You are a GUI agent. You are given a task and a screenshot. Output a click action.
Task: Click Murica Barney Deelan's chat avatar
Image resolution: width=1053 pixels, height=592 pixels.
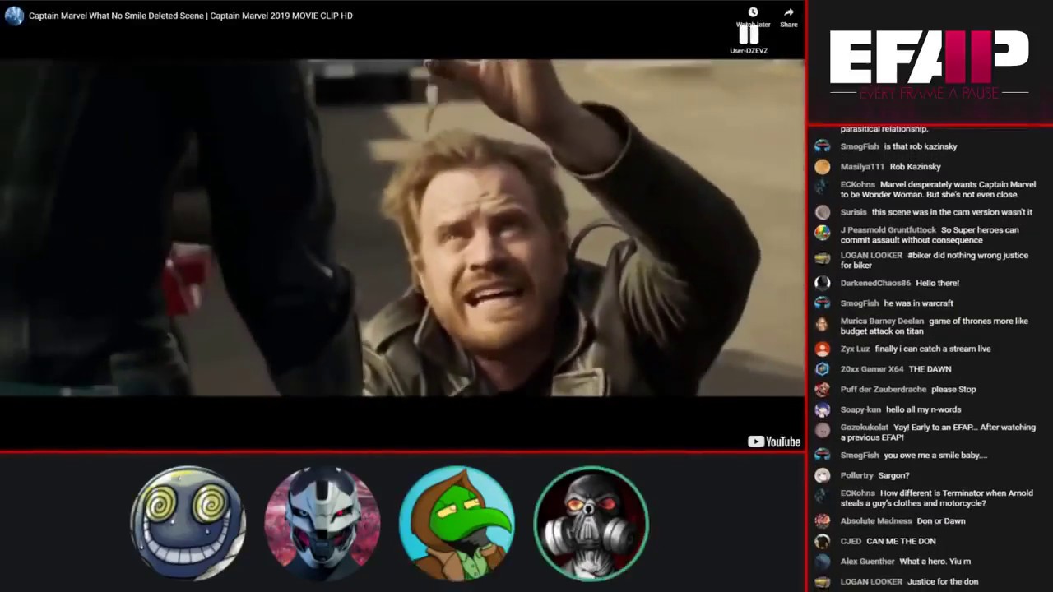(x=822, y=323)
